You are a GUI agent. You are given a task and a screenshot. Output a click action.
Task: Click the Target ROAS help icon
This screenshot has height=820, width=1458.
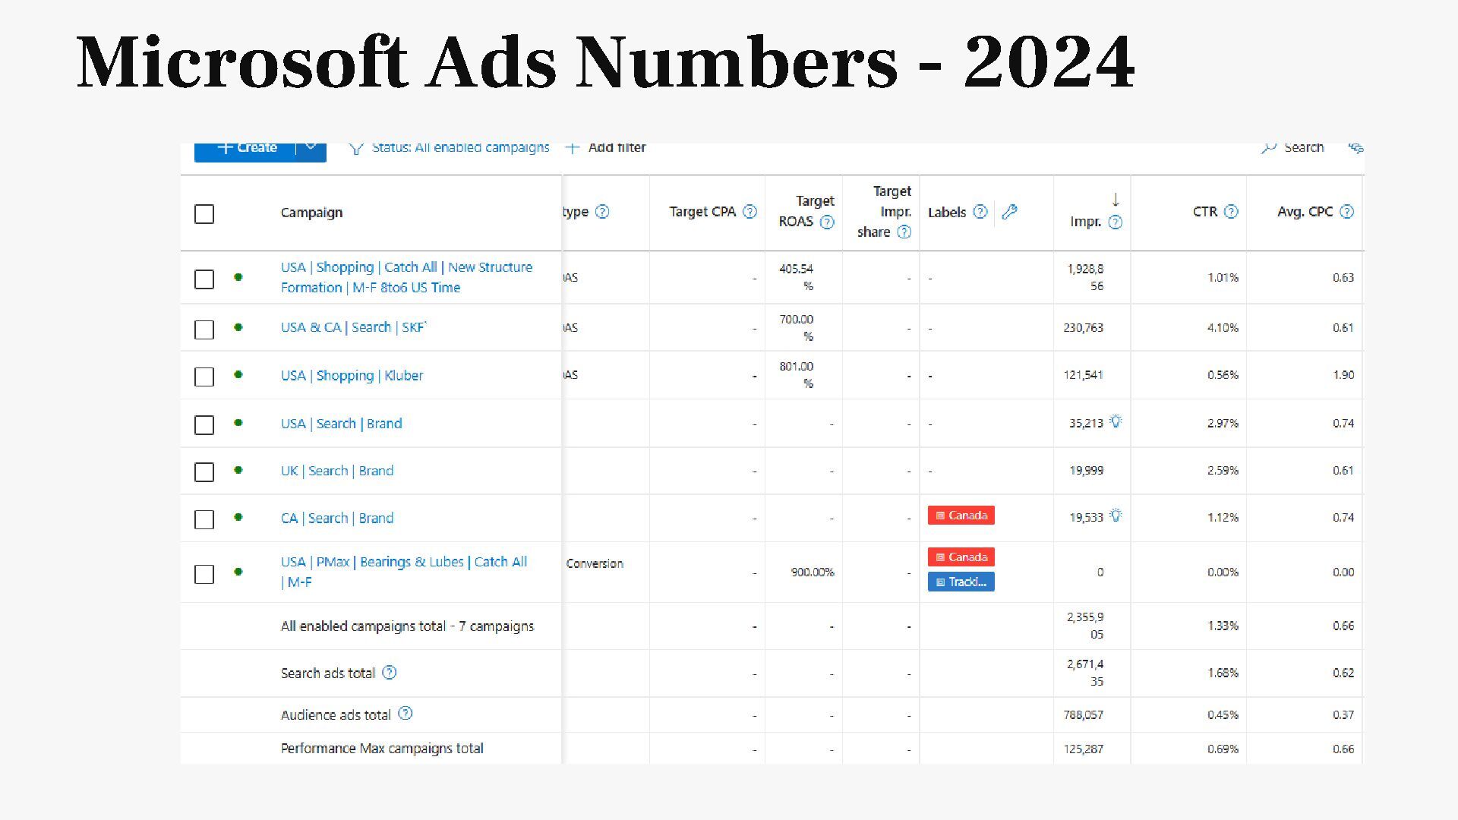827,222
